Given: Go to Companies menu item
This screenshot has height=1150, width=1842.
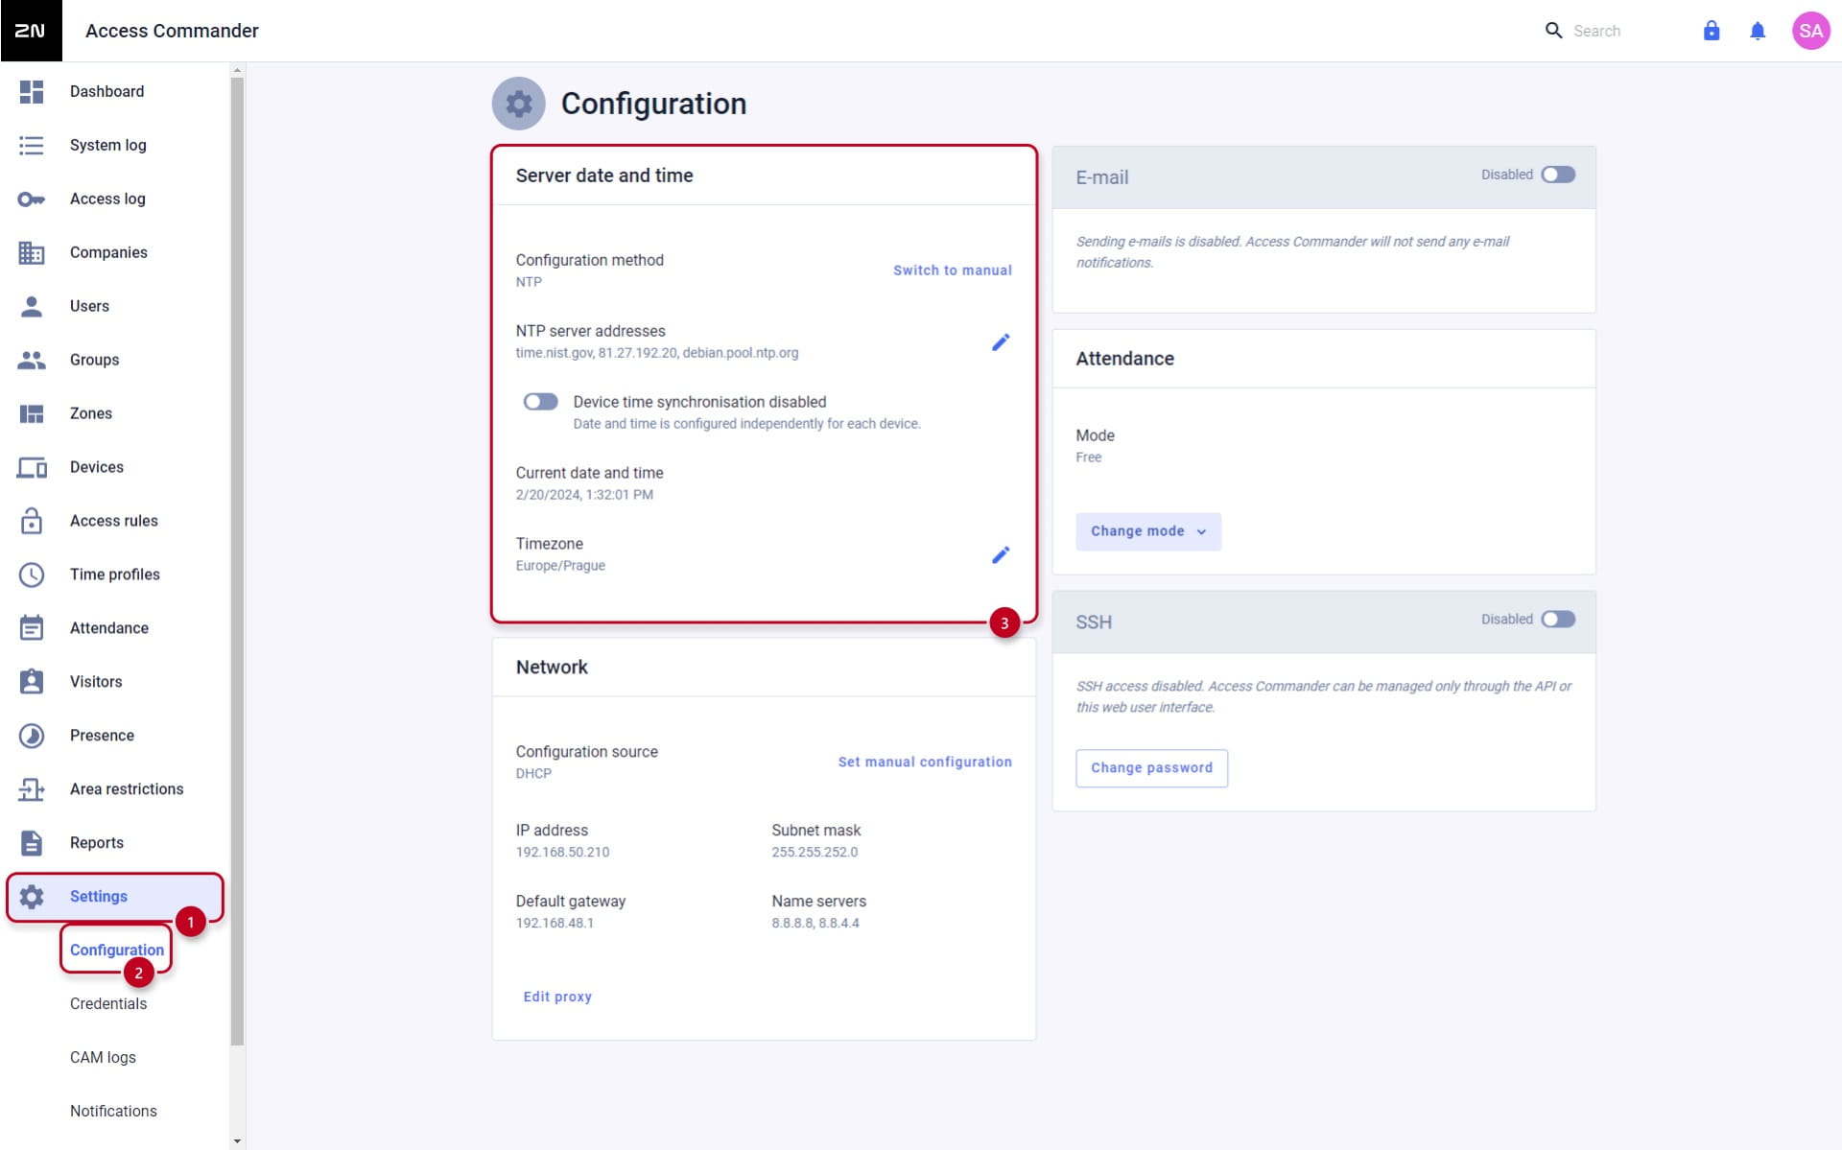Looking at the screenshot, I should point(115,253).
